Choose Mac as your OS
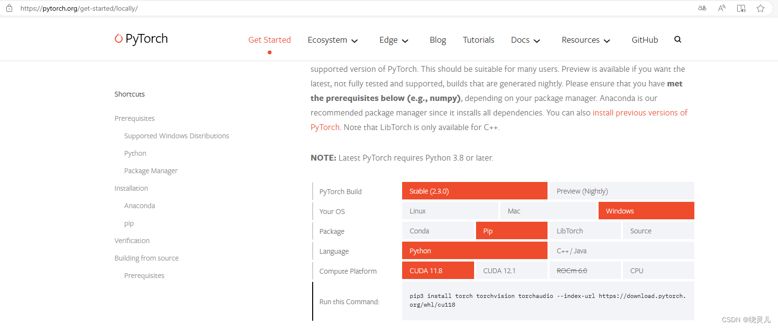778x328 pixels. (548, 211)
